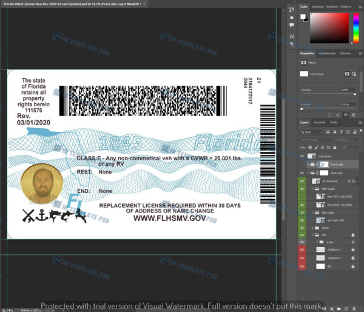The width and height of the screenshot is (364, 312).
Task: Click the Apply Mask icon
Action: (337, 115)
